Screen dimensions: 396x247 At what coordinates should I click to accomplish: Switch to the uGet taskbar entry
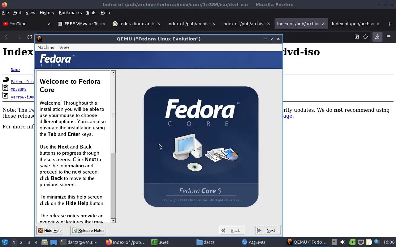172,242
